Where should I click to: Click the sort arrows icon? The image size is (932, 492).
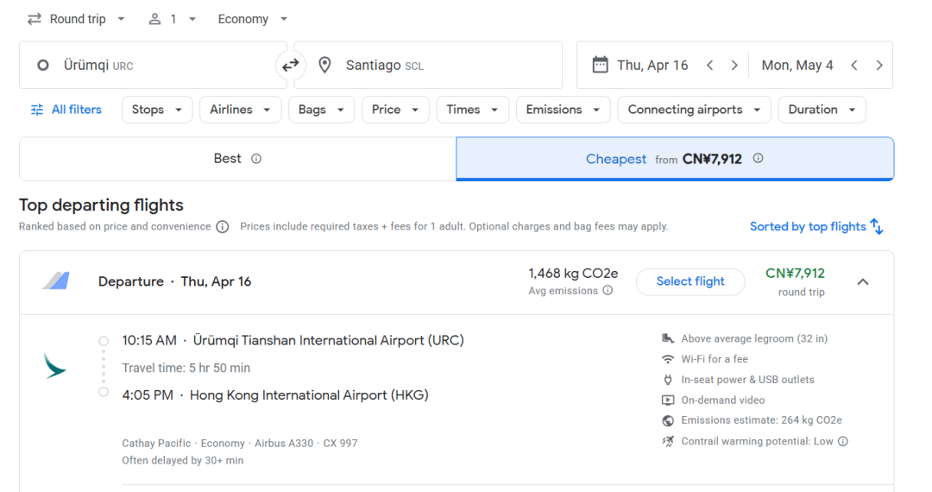coord(877,226)
